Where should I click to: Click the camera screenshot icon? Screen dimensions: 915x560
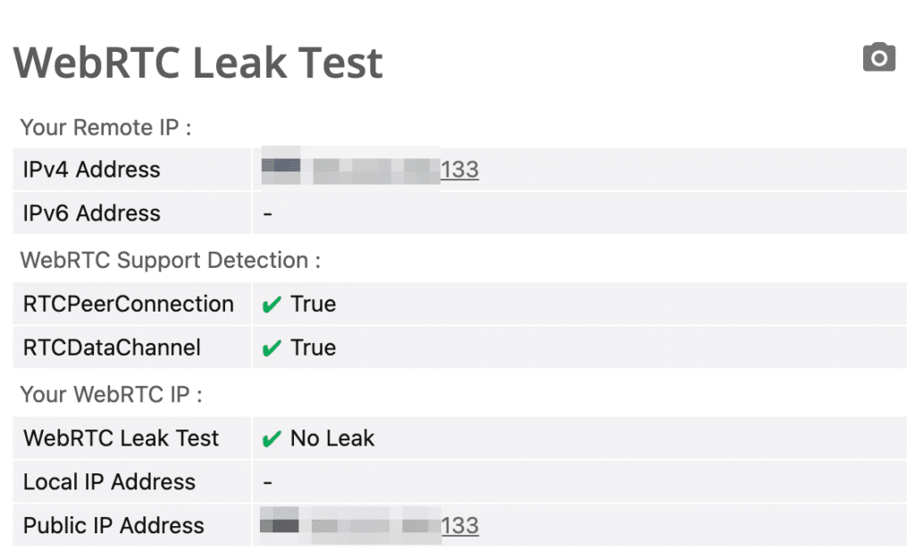[x=878, y=58]
